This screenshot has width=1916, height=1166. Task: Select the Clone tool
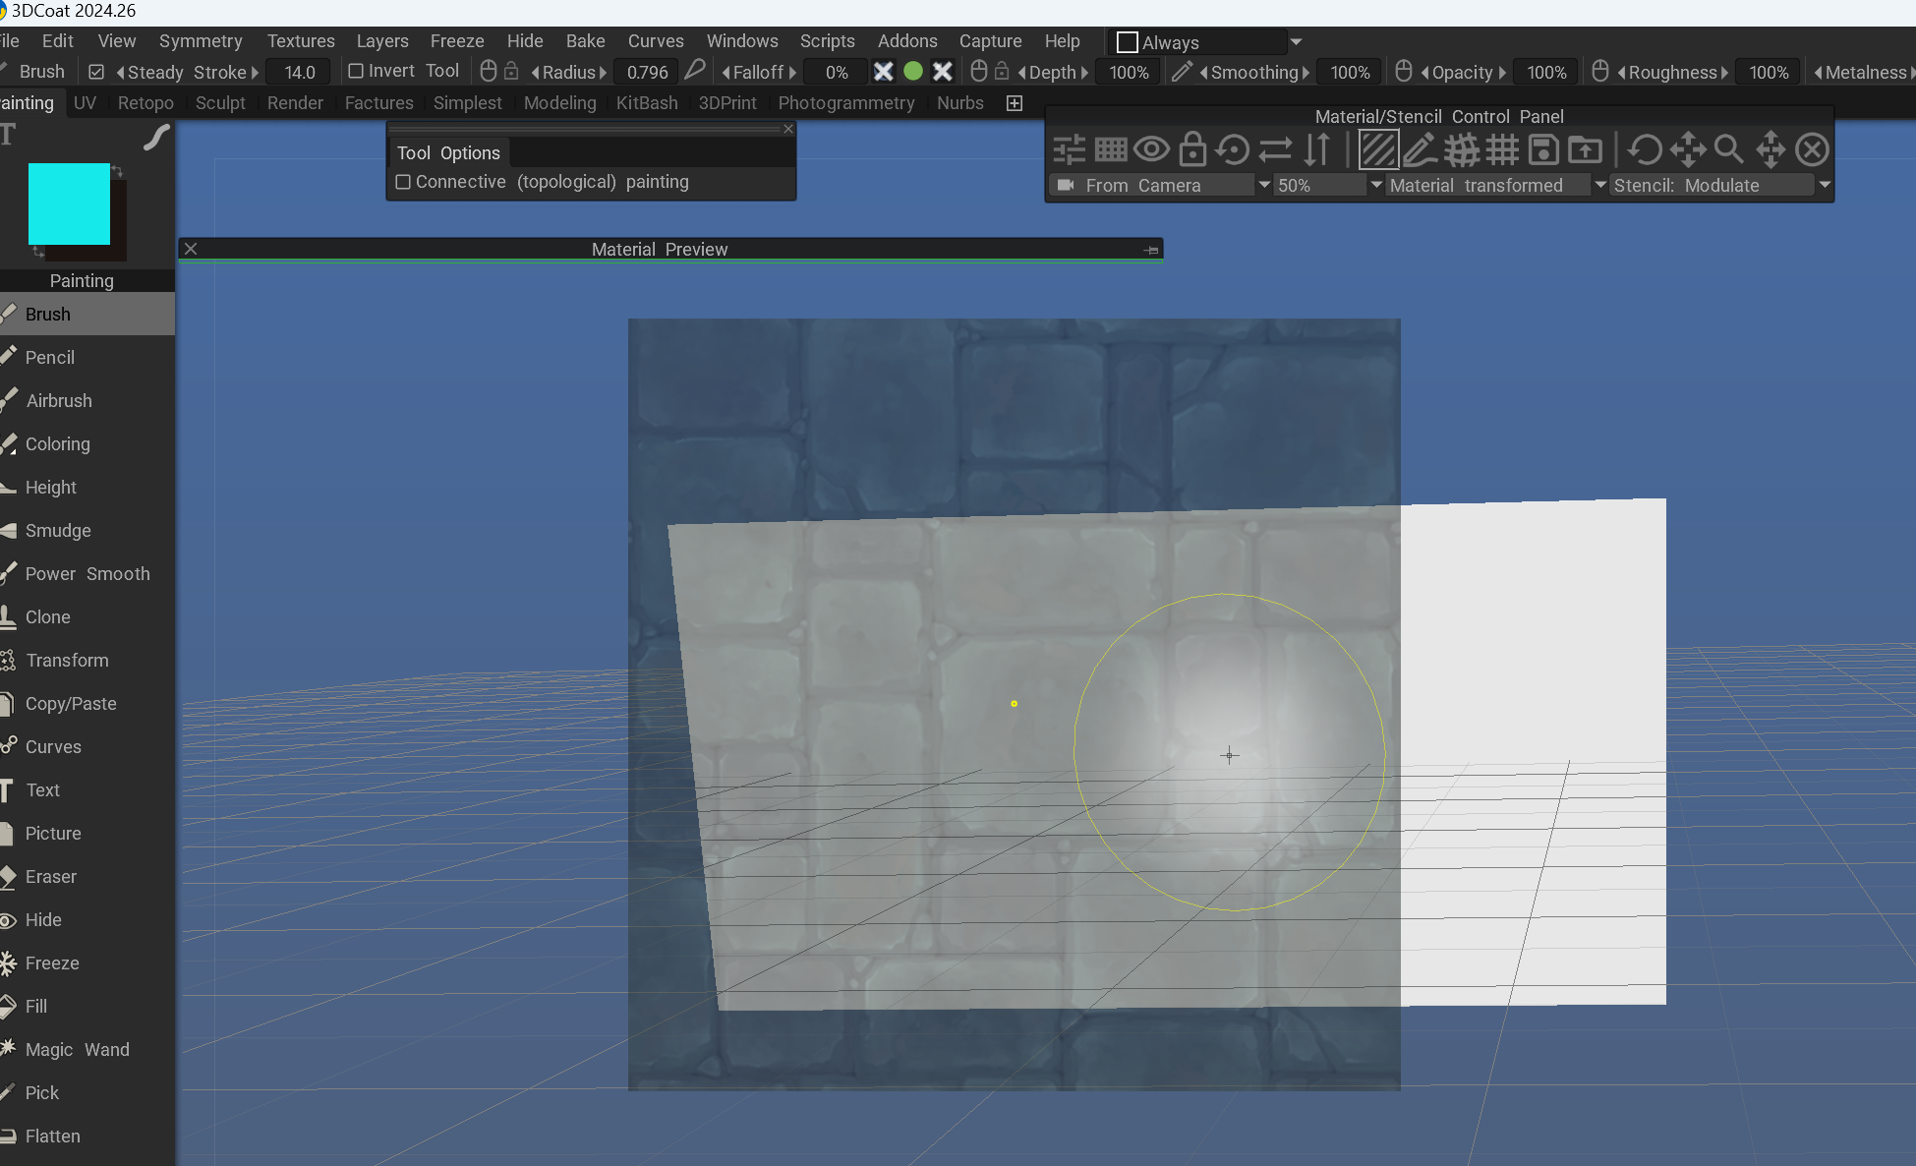(x=48, y=616)
